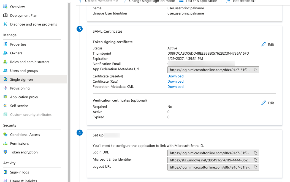Click the Single sign-on arrow icon

(5, 79)
